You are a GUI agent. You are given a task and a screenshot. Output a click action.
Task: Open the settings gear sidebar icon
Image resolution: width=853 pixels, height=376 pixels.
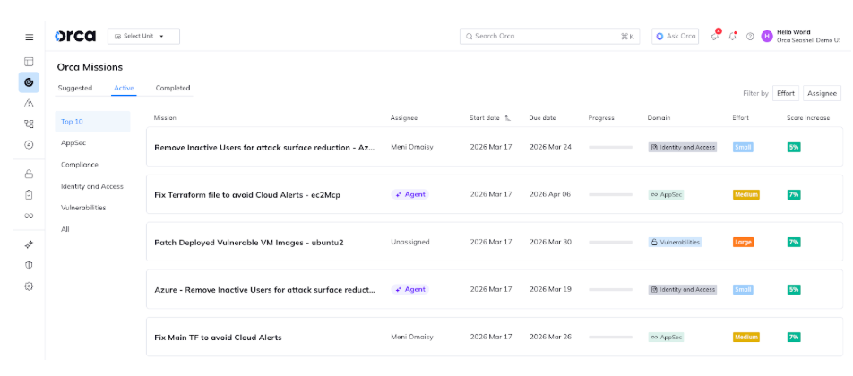[x=30, y=286]
